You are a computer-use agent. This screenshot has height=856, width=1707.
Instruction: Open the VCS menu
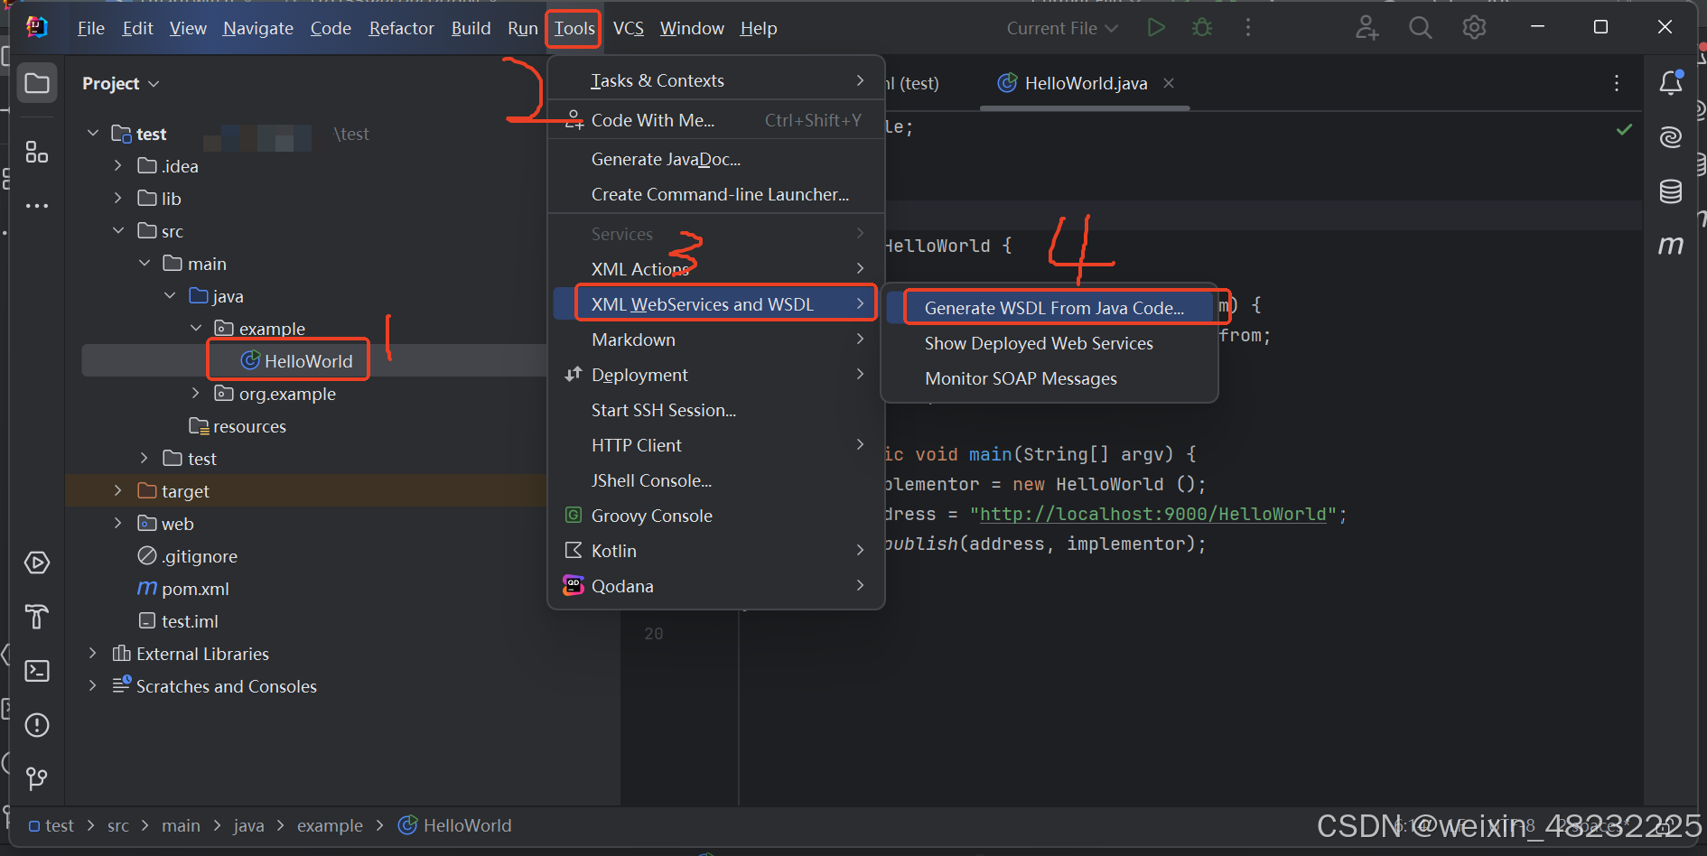(x=629, y=28)
